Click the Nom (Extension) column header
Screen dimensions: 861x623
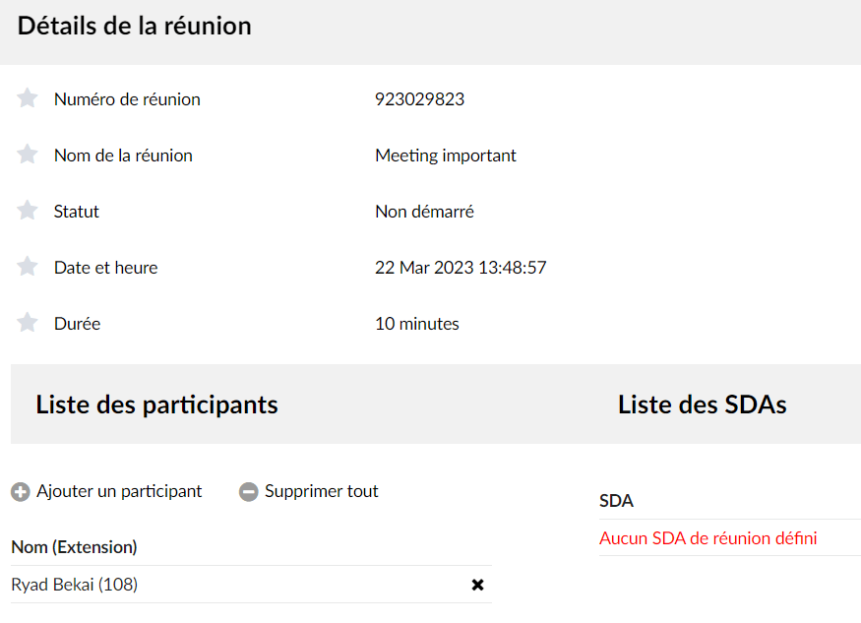click(x=74, y=547)
